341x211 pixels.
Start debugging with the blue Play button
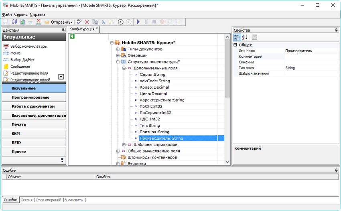(138, 22)
